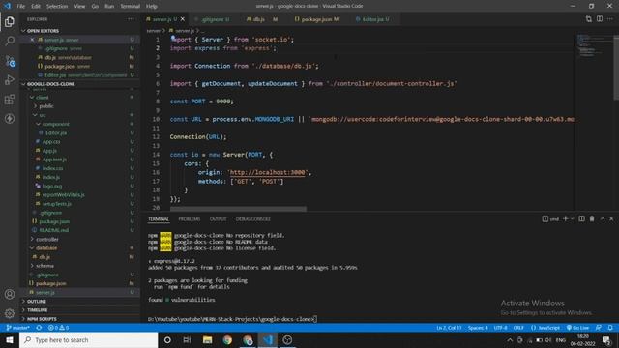619x348 pixels.
Task: Click the master branch indicator in status bar
Action: [18, 328]
